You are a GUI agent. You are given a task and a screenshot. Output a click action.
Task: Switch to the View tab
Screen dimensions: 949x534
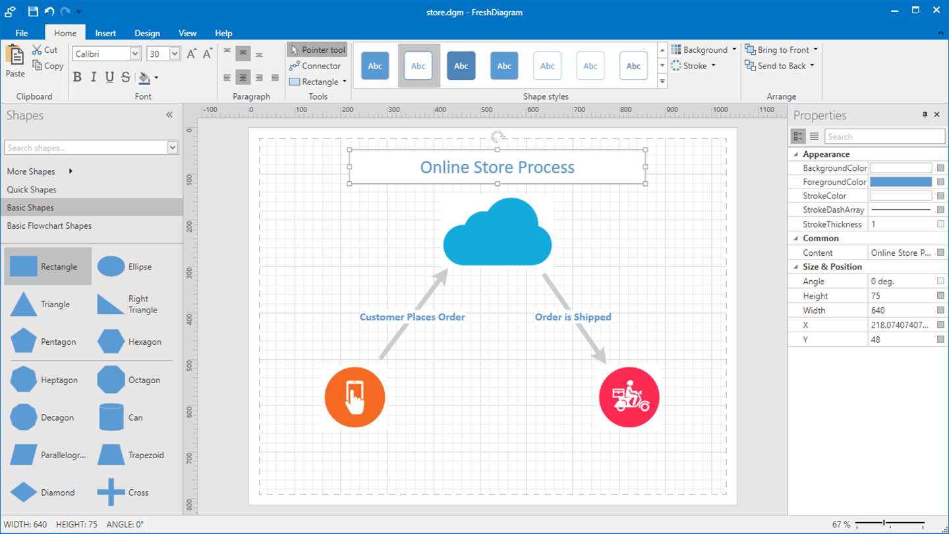tap(187, 33)
